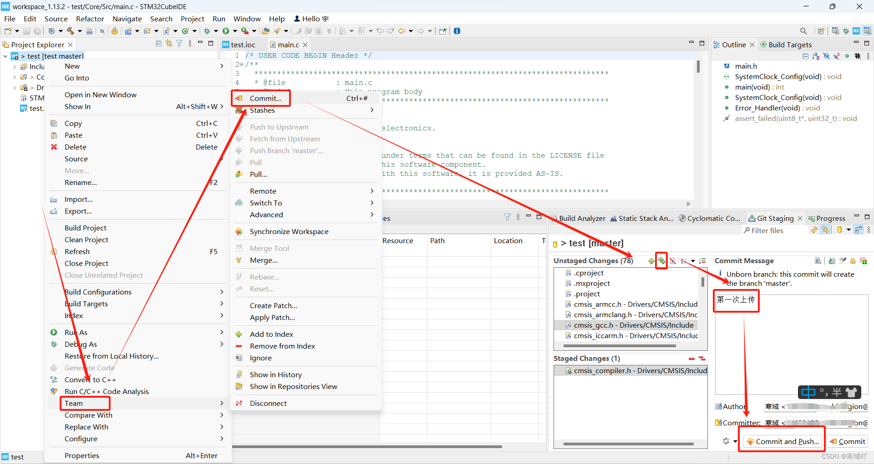Open the Debug icon dropdown arrow
The image size is (874, 464).
pyautogui.click(x=216, y=31)
